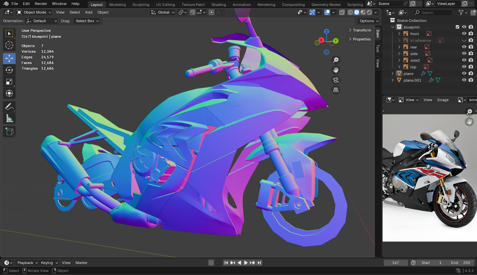Image resolution: width=477 pixels, height=275 pixels.
Task: Click the current frame field showing 167
Action: [396, 263]
